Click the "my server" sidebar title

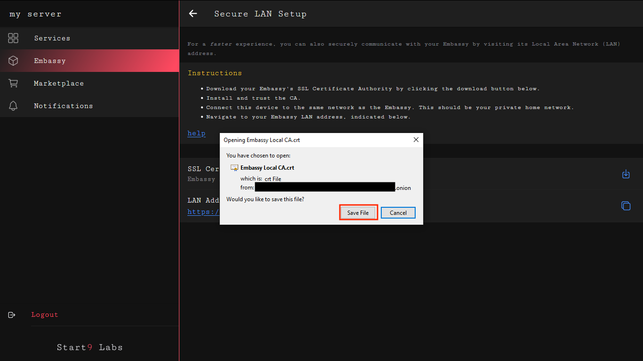point(35,14)
